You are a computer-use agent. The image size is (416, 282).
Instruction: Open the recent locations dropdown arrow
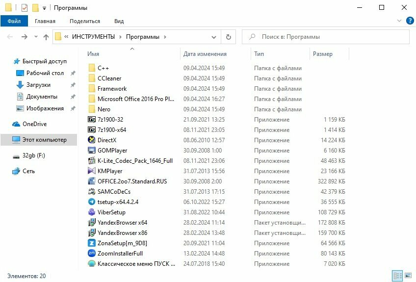(x=36, y=37)
